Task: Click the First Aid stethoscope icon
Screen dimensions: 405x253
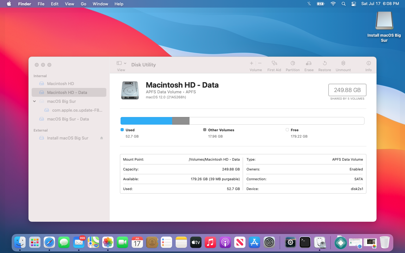Action: (274, 63)
